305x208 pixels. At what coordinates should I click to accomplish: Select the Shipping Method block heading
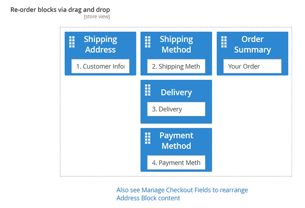(x=176, y=44)
